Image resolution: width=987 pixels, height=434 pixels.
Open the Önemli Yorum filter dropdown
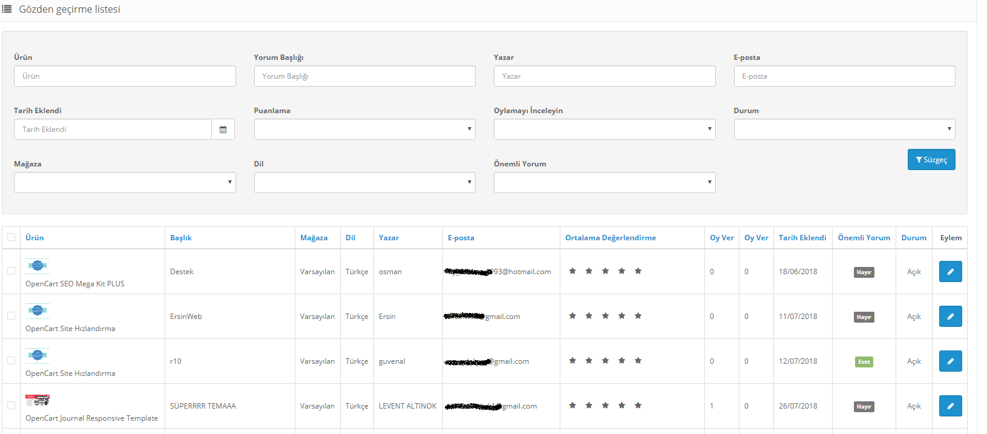tap(605, 183)
